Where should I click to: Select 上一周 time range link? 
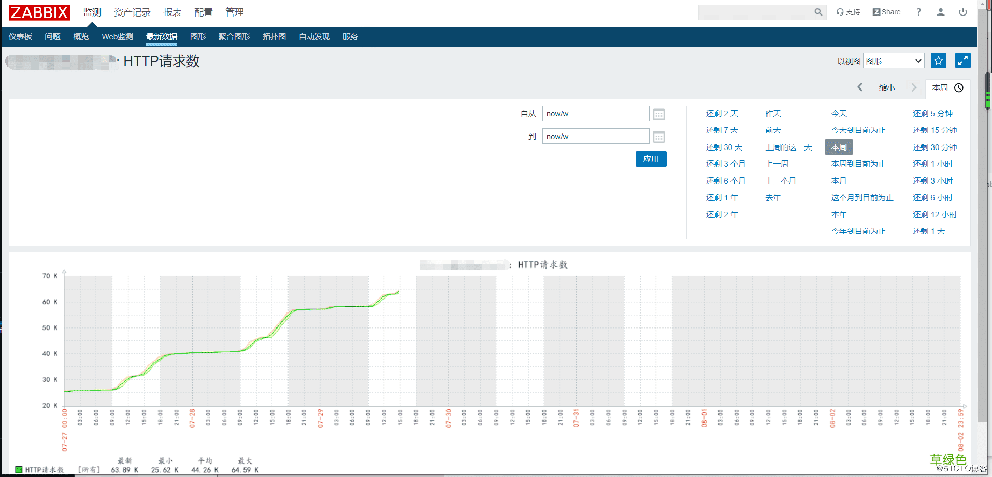pyautogui.click(x=777, y=164)
